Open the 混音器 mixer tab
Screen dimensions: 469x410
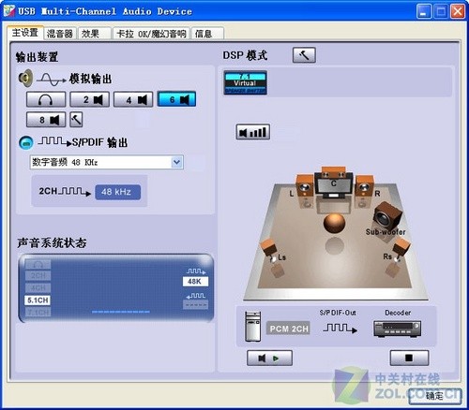(x=59, y=34)
